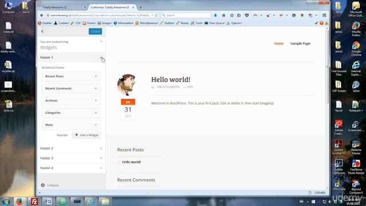Click View Source in developer toolbar
366x206 pixels.
click(215, 23)
